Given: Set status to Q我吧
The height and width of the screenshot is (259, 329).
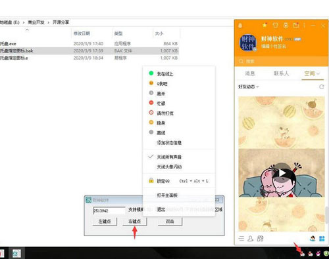Looking at the screenshot, I should (x=179, y=83).
